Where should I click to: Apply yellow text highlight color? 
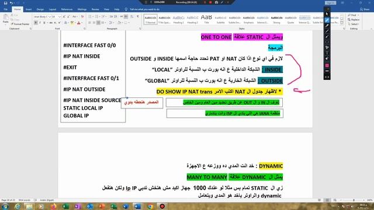(x=72, y=23)
